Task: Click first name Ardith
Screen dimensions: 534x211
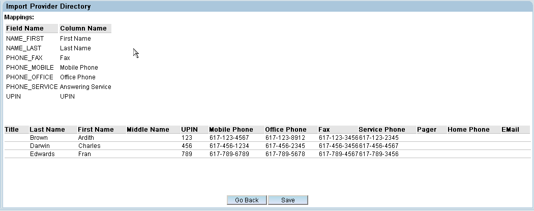Action: (x=86, y=138)
